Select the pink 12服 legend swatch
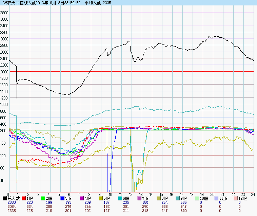The width and height of the screenshot is (257, 216). (x=236, y=198)
